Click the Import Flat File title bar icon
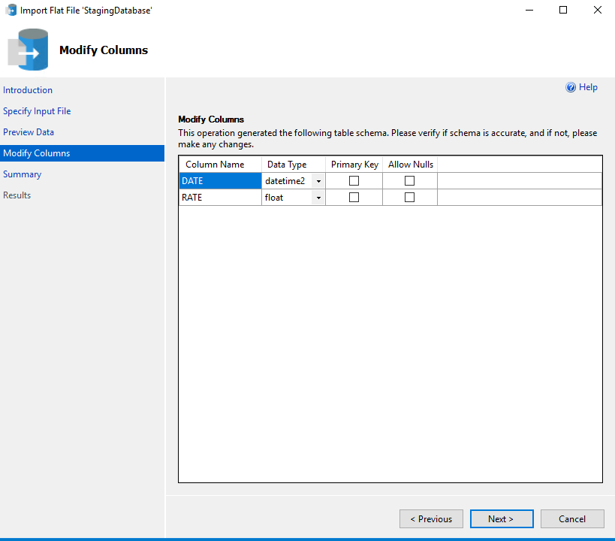 tap(11, 10)
